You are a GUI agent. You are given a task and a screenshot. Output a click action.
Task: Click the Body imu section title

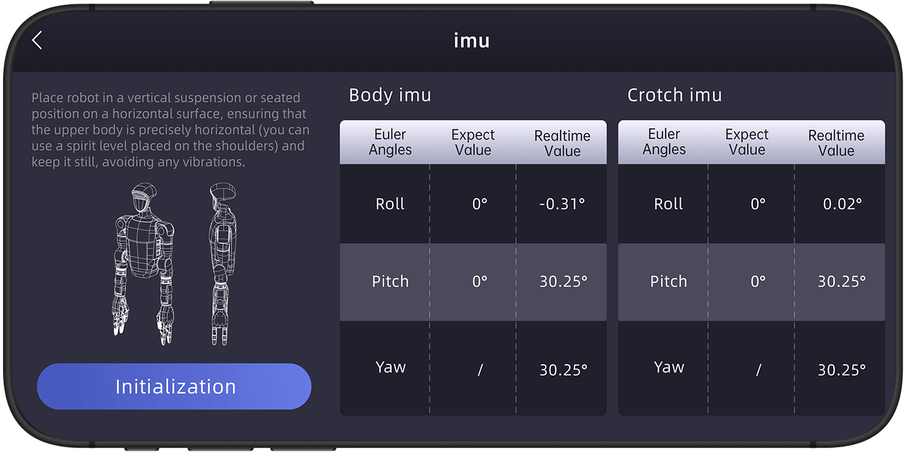pyautogui.click(x=390, y=95)
